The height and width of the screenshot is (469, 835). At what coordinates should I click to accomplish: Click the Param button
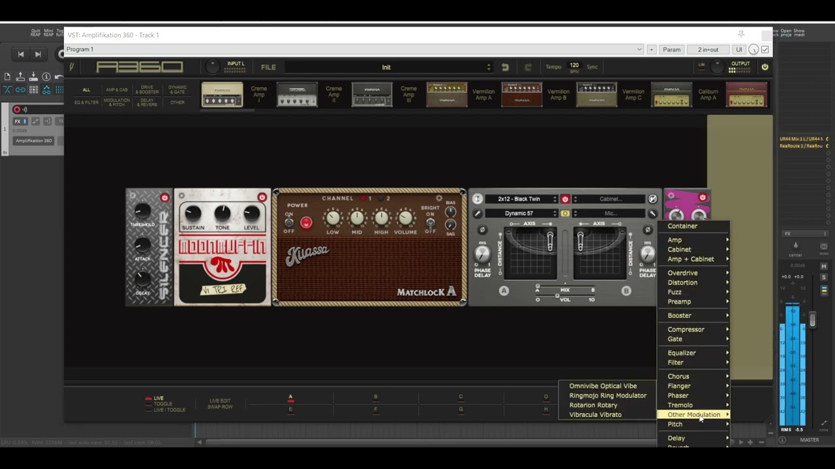click(671, 50)
